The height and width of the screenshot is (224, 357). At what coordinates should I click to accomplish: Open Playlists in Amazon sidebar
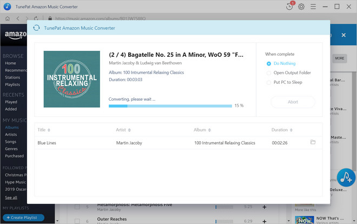12,84
